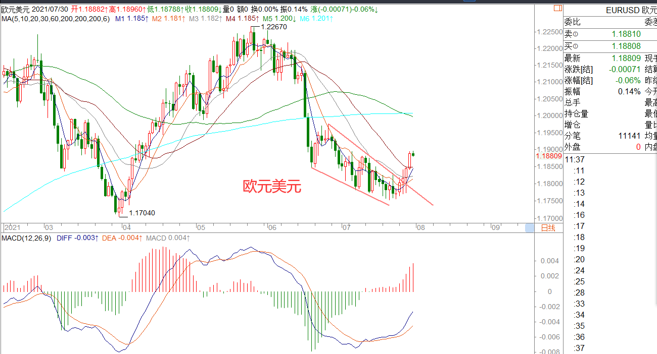Image resolution: width=657 pixels, height=354 pixels.
Task: Click the 总手 label in quote panel
Action: pos(573,102)
